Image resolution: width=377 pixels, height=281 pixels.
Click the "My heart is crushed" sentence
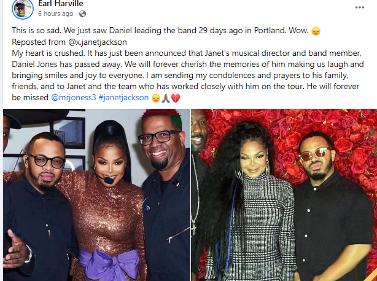[49, 53]
